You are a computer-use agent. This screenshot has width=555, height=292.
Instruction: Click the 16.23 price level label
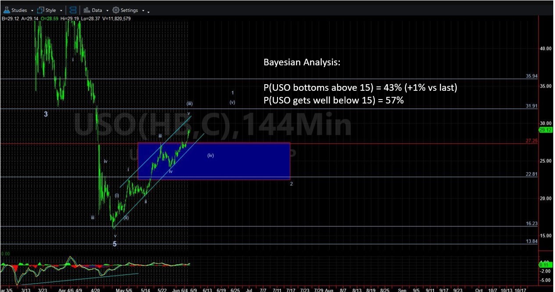tap(531, 223)
